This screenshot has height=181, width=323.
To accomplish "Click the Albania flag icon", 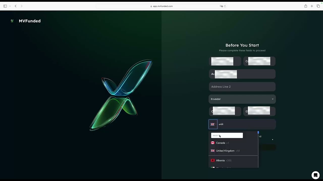I will (x=213, y=160).
